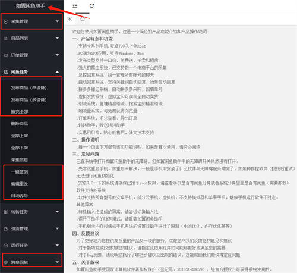Click the 闲鱼任务 sidebar icon
297x273 pixels.
[6, 72]
